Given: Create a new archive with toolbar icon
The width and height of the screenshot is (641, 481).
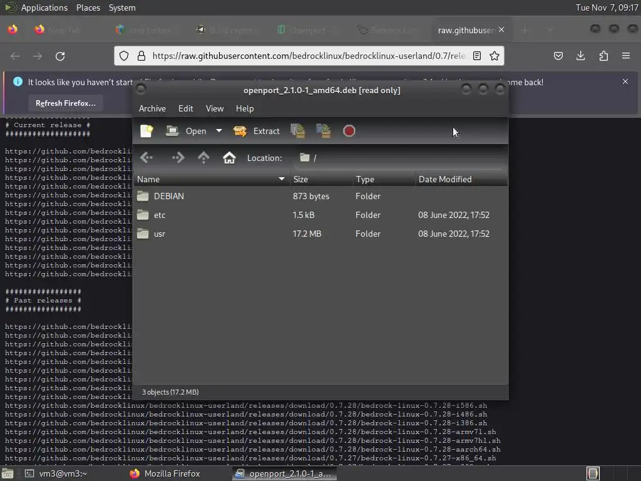Looking at the screenshot, I should [146, 131].
